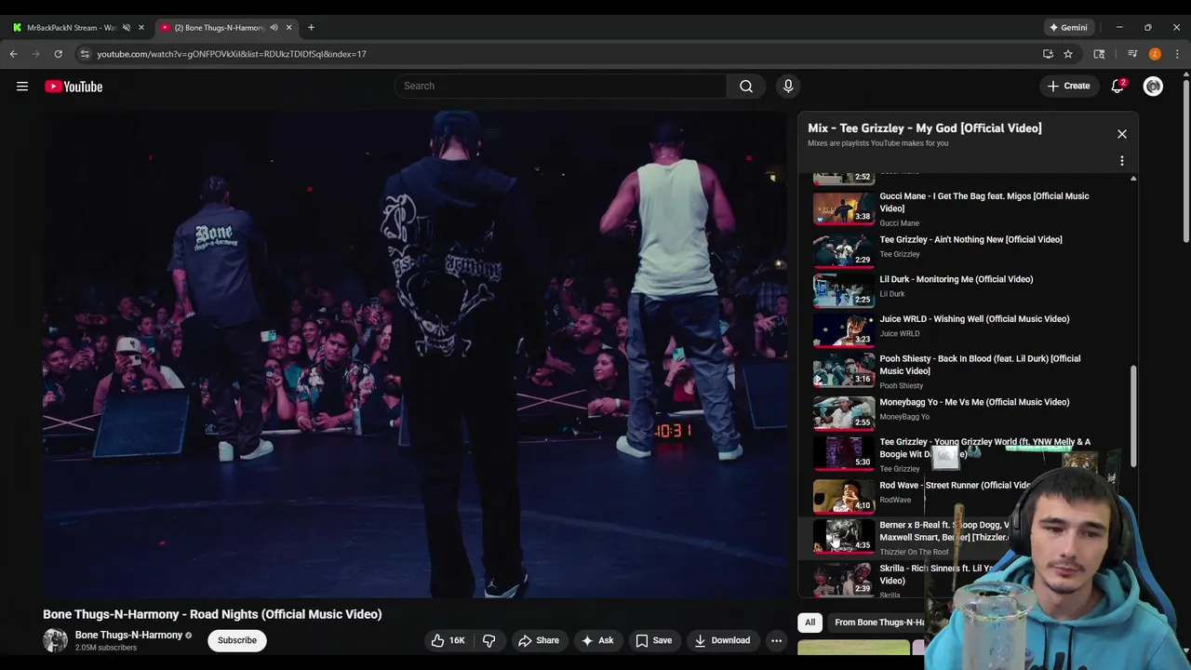Open the Chrome profile avatar
The width and height of the screenshot is (1191, 670).
pos(1155,54)
